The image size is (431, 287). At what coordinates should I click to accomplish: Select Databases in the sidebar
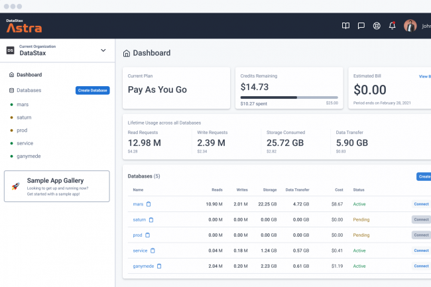tap(29, 90)
